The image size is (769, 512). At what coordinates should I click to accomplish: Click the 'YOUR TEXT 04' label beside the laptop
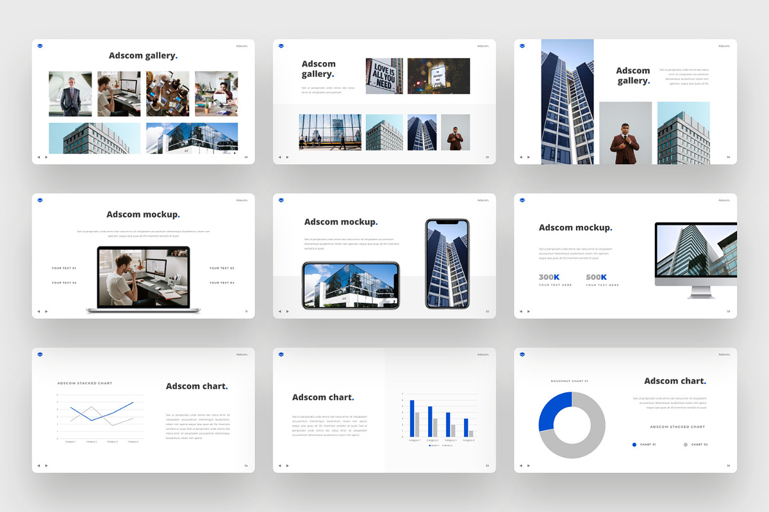click(222, 283)
